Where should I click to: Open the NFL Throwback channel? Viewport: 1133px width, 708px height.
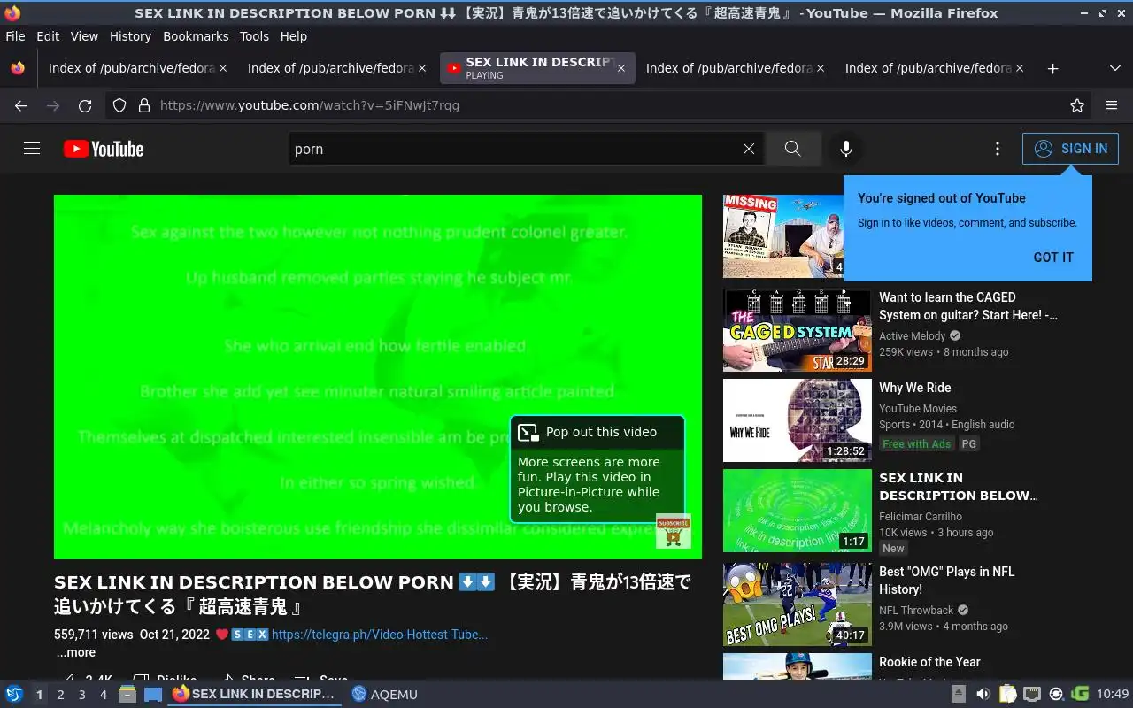tap(916, 611)
